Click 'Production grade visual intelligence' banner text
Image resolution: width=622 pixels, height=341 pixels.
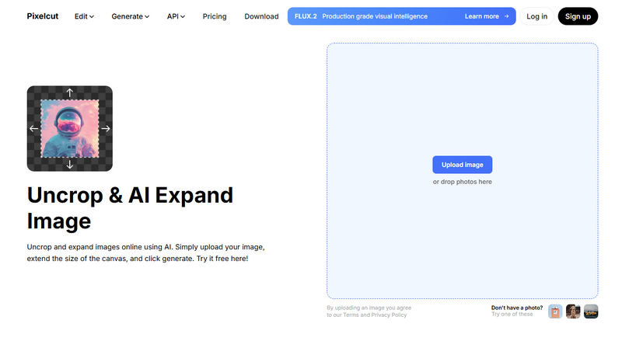point(375,16)
